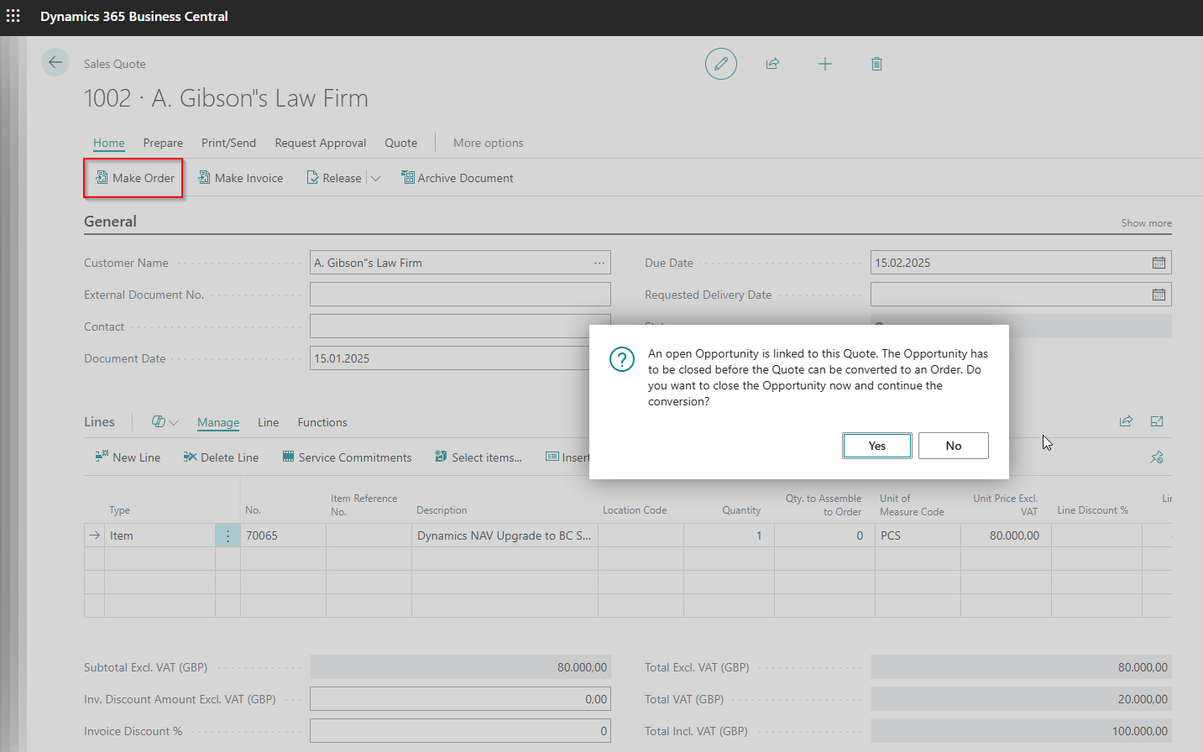Open row options for item 70065

click(228, 535)
